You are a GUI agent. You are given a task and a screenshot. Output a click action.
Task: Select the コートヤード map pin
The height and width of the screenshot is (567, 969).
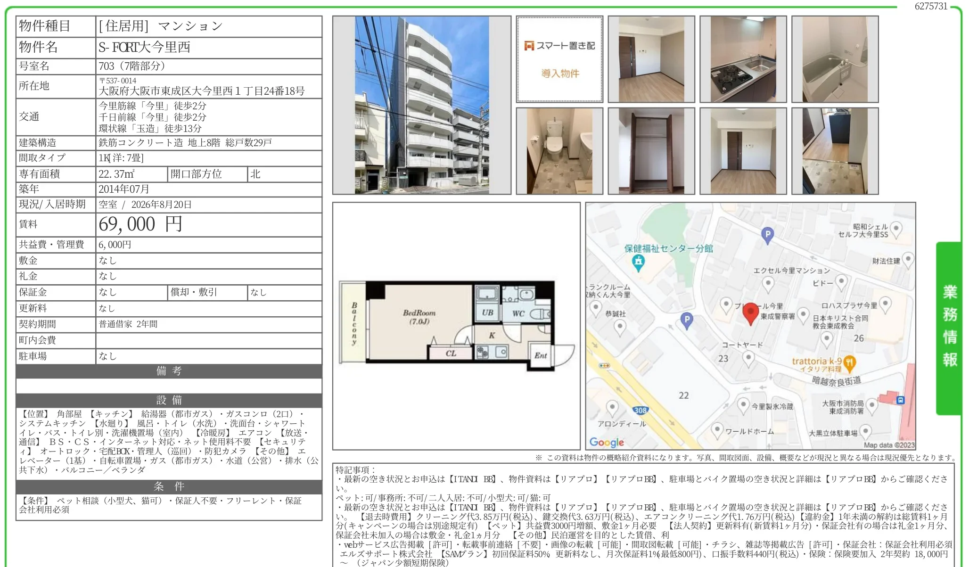(x=748, y=359)
